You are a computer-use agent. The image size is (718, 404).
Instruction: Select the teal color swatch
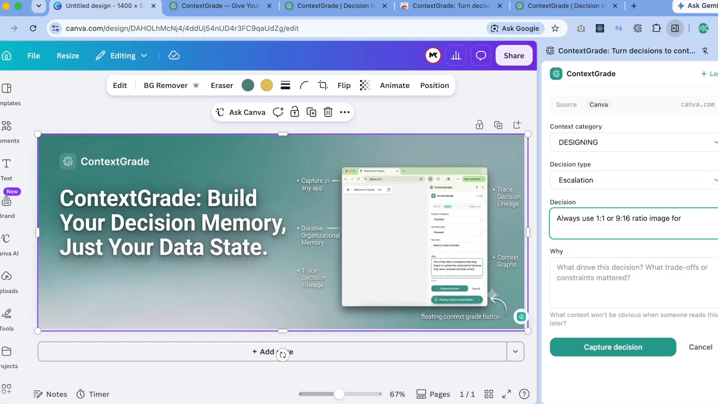click(248, 85)
